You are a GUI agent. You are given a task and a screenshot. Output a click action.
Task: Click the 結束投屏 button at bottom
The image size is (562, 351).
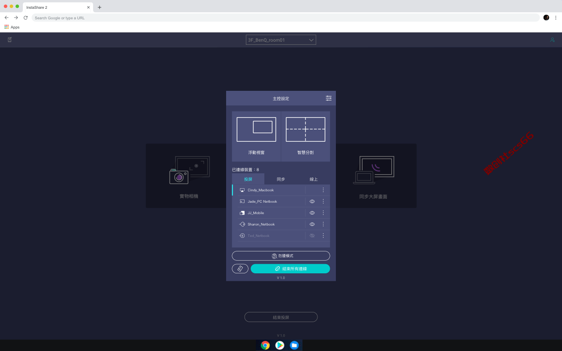pos(281,317)
